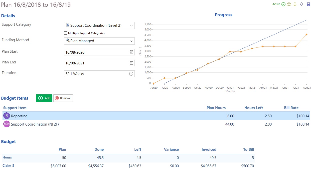Remove the selected budget item
Screen dimensions: 311x170
63,98
